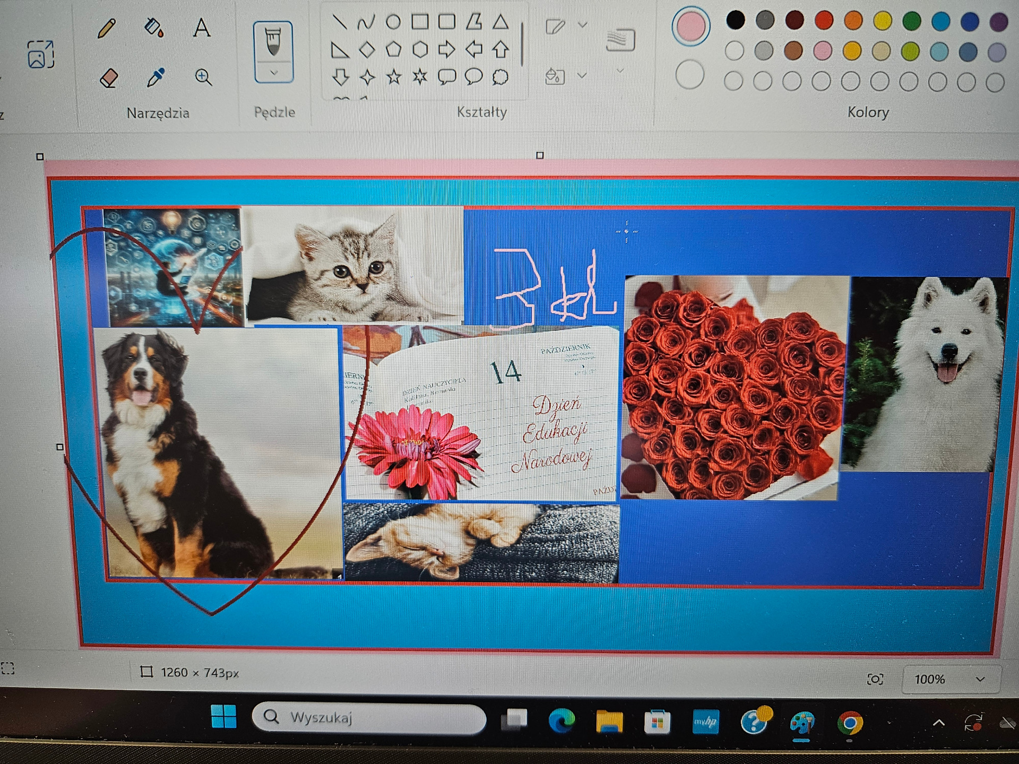Select the Line shape
The width and height of the screenshot is (1019, 764).
coord(339,22)
